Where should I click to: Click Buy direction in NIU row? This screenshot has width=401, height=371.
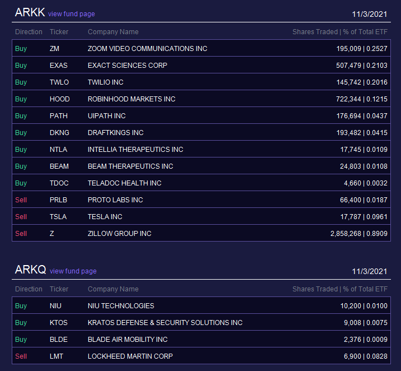tap(21, 306)
